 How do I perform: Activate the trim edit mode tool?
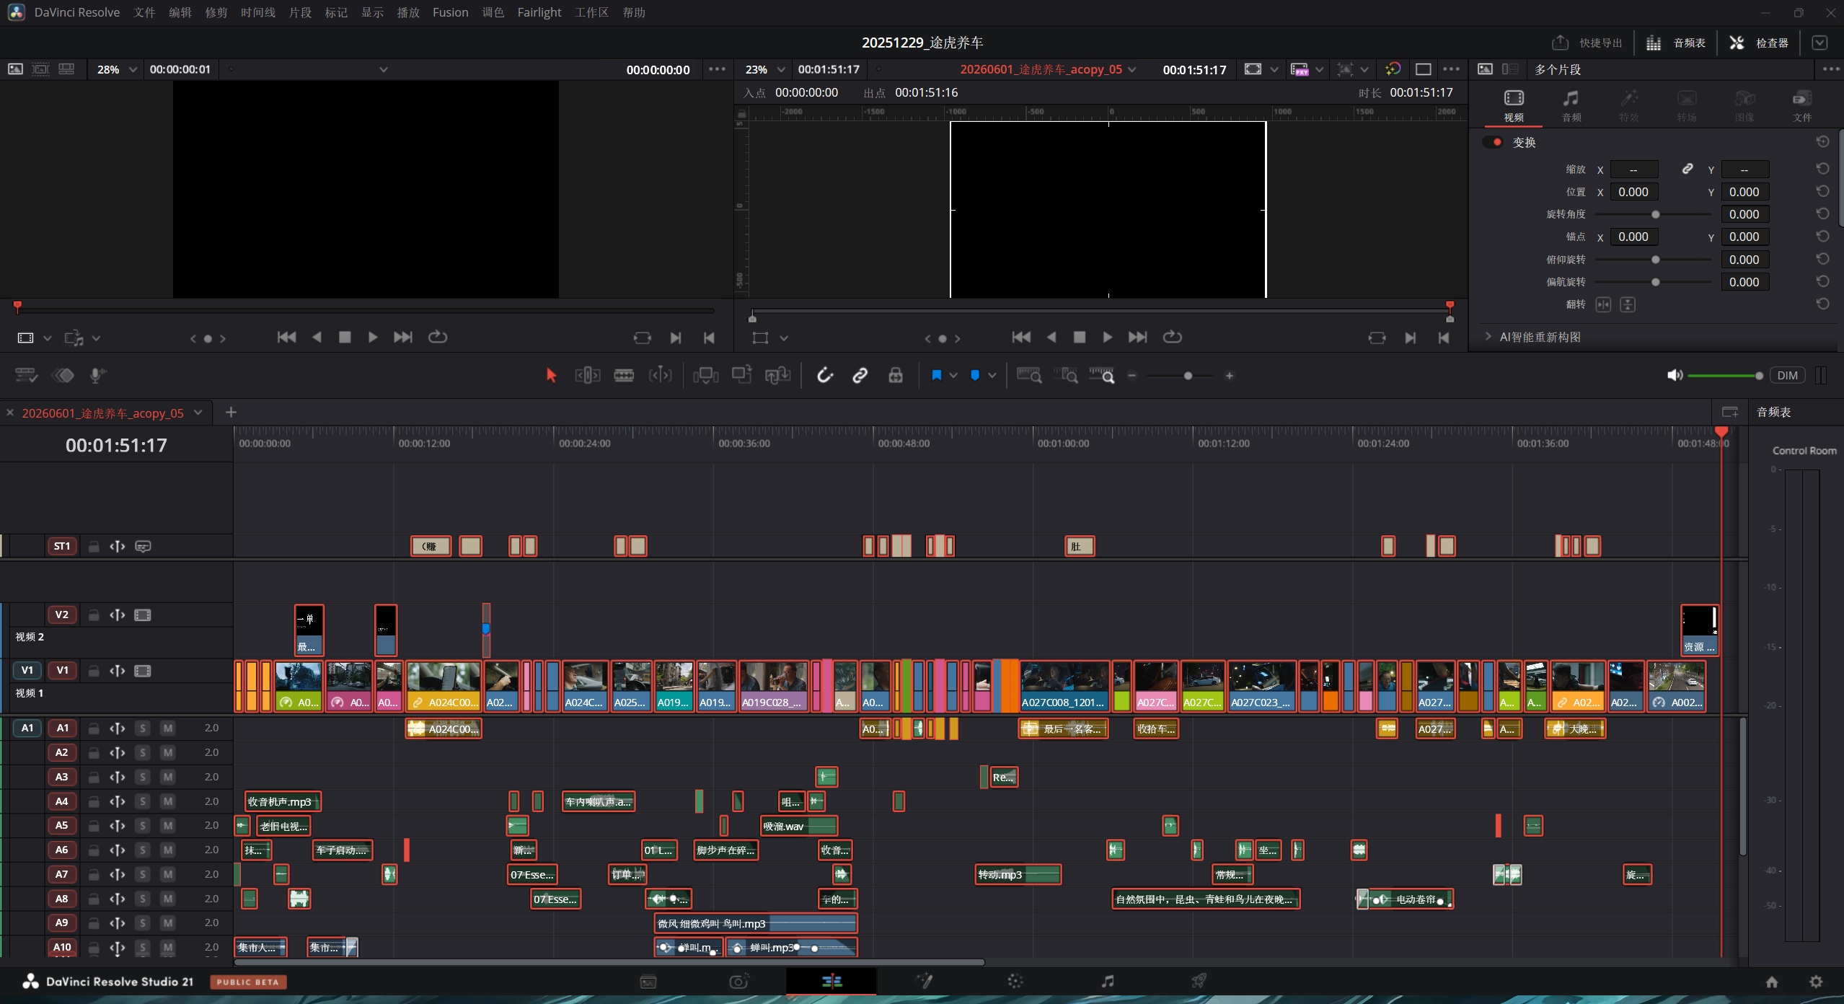pos(588,375)
